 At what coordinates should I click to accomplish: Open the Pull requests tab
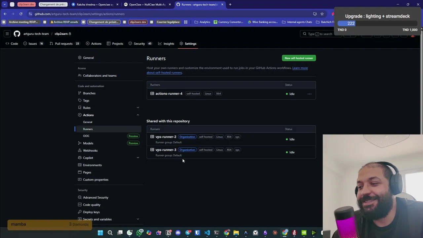tap(65, 44)
